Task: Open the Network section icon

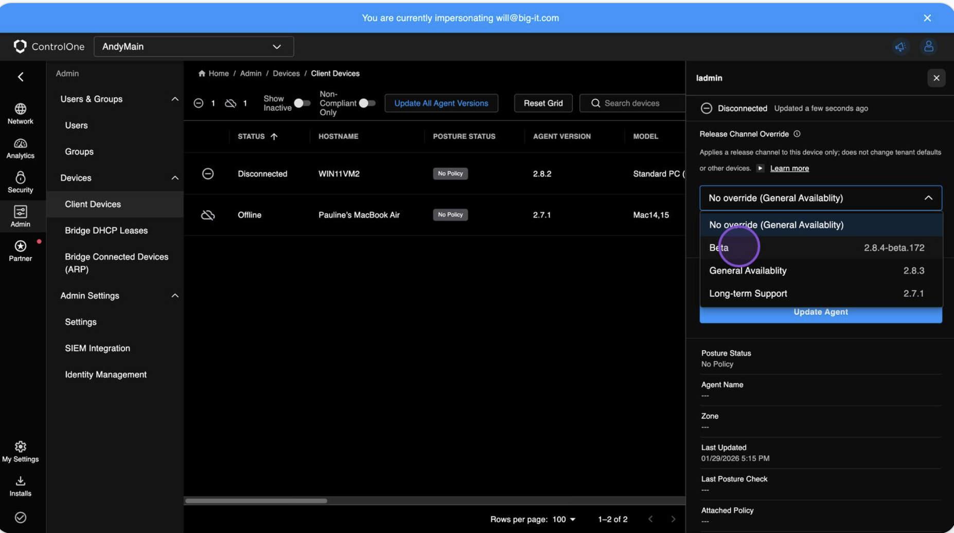Action: click(x=21, y=110)
